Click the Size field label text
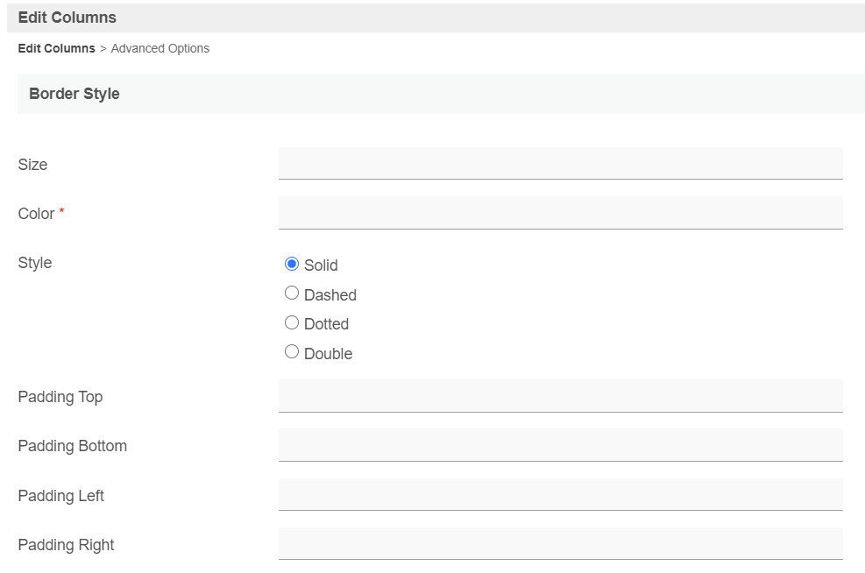The width and height of the screenshot is (865, 573). (x=32, y=165)
